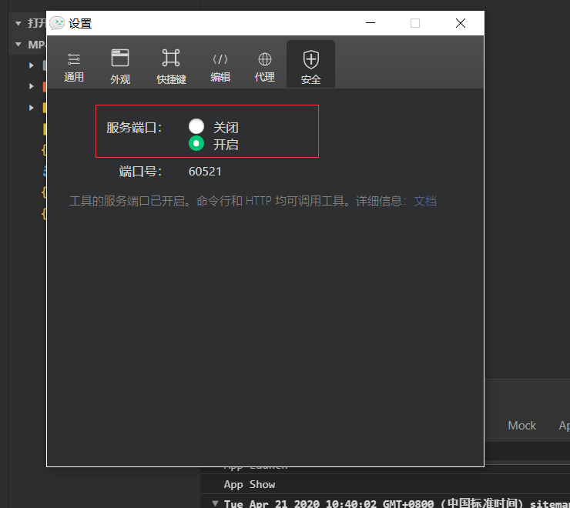The width and height of the screenshot is (570, 508).
Task: Expand the folder with the red icon in background tree
Action: (32, 86)
